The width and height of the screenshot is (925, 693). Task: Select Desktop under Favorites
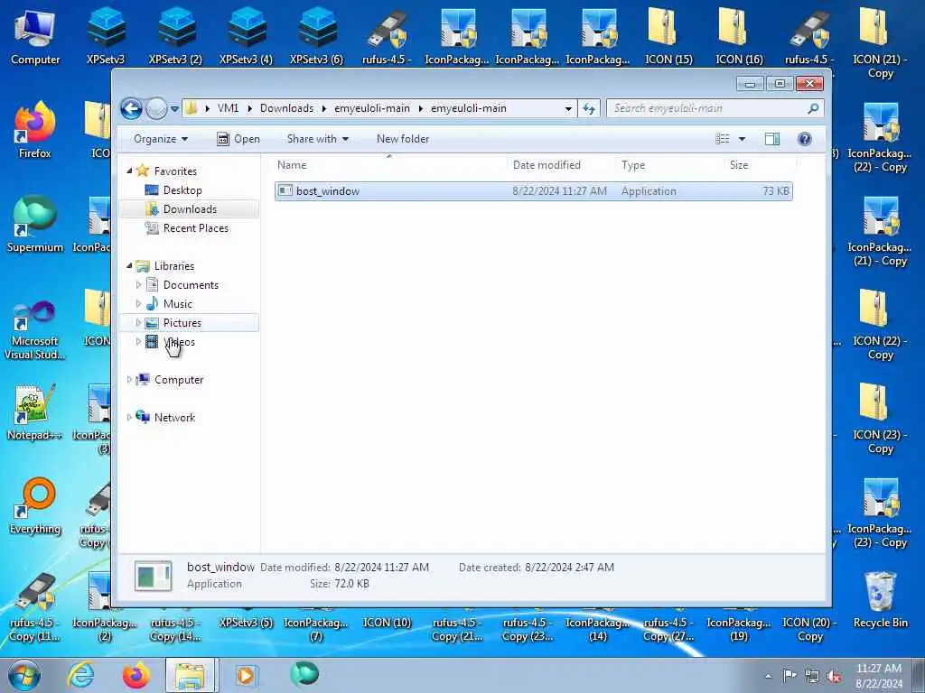[x=182, y=190]
